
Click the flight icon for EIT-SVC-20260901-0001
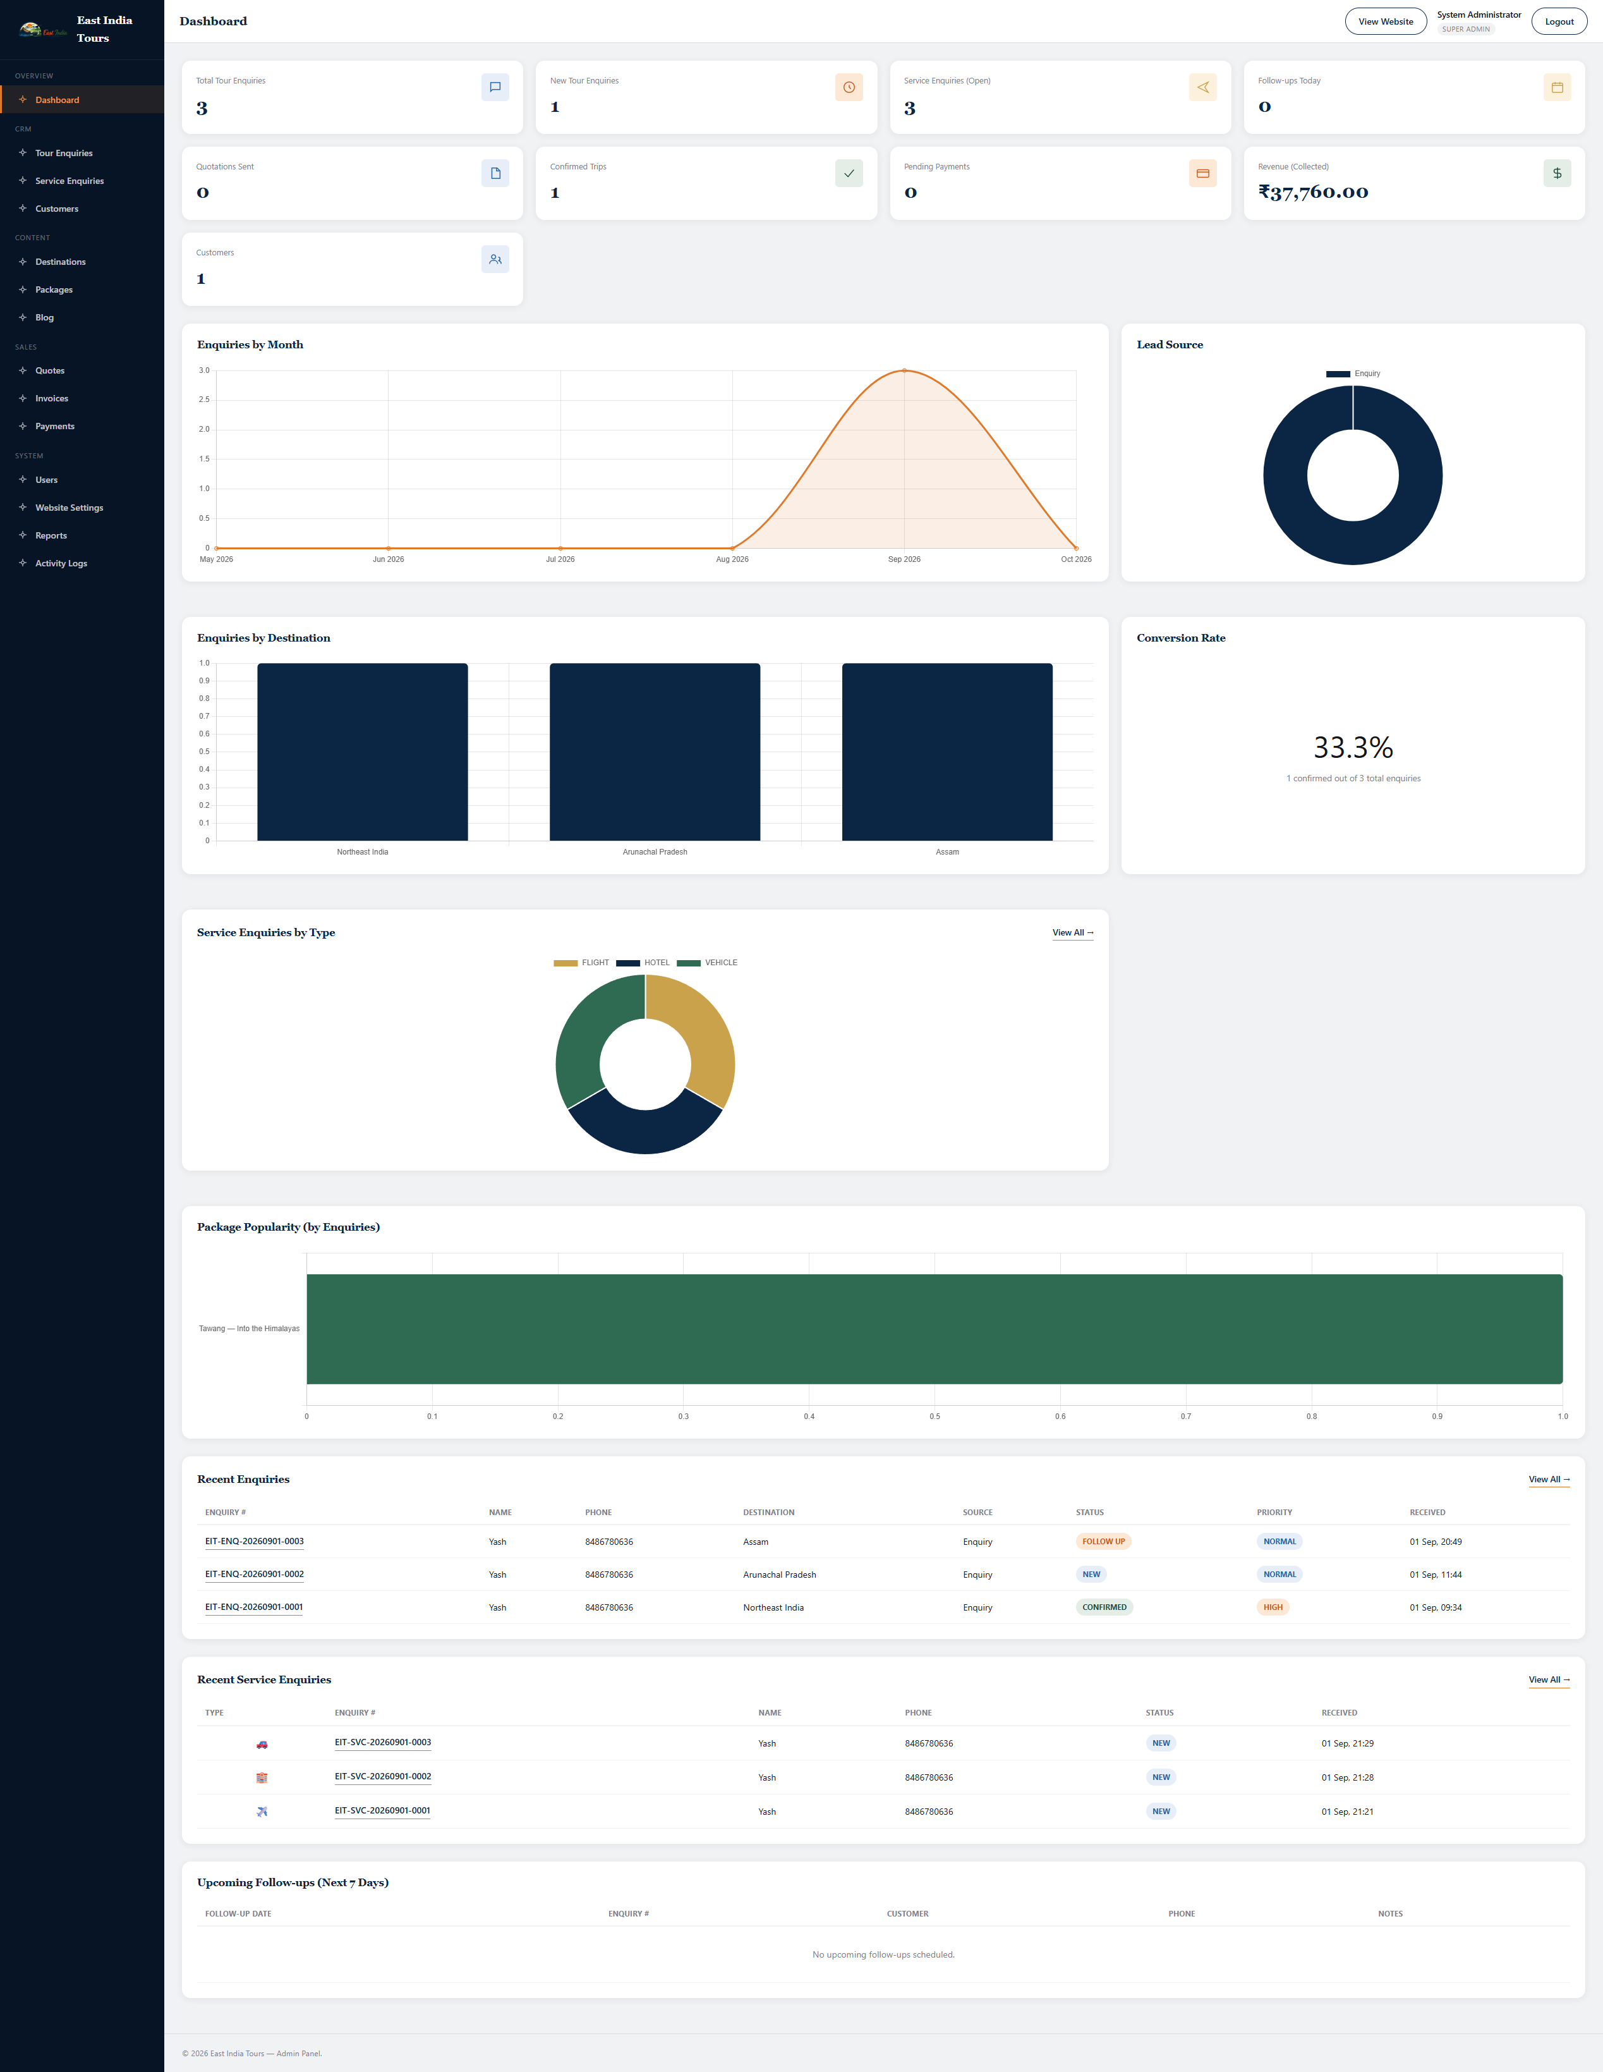click(x=262, y=1812)
